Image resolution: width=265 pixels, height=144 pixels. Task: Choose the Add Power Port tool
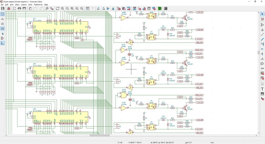(262, 30)
